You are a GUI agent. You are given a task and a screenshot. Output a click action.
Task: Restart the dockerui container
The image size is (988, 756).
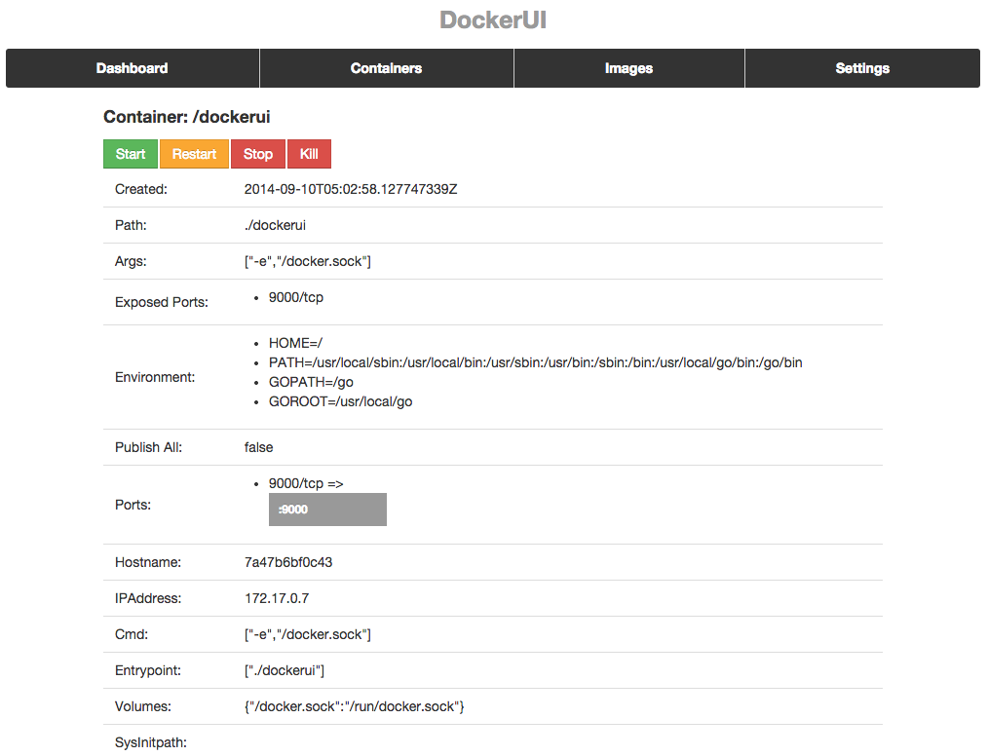[x=194, y=154]
